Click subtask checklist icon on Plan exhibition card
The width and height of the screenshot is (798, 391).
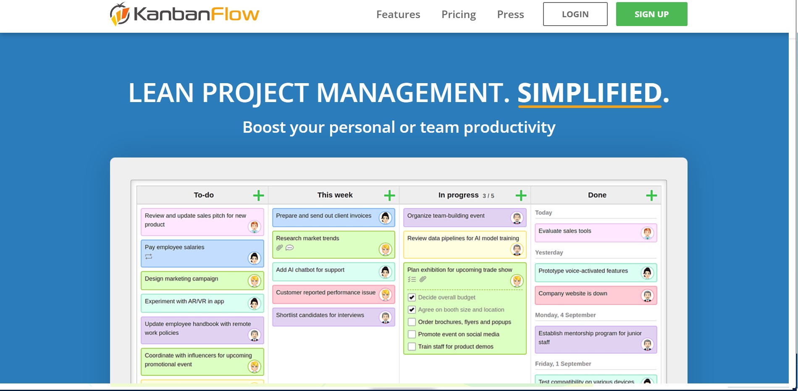[x=412, y=278]
